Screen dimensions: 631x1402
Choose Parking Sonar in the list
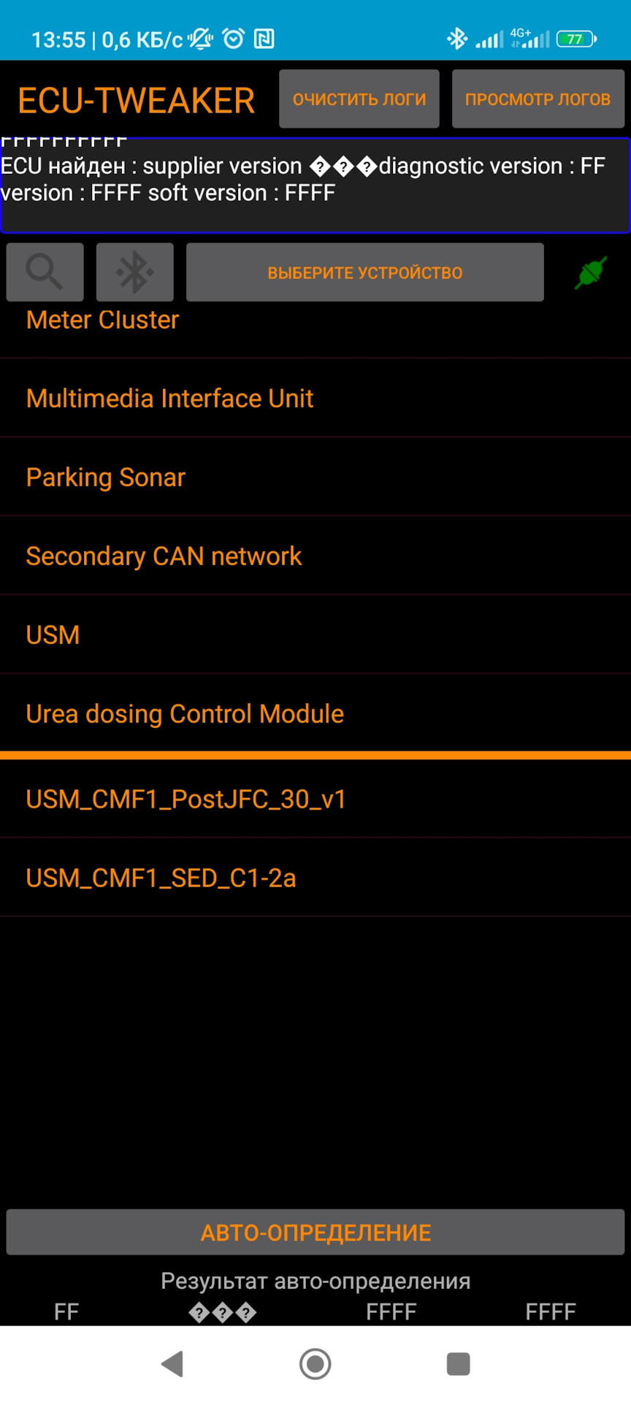point(106,478)
